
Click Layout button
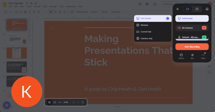[94, 12]
